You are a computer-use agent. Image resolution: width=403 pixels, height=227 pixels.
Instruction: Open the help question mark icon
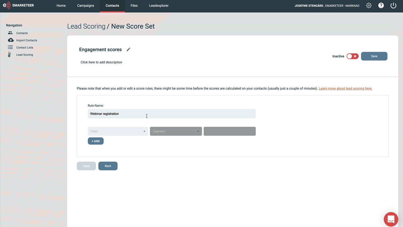point(381,6)
